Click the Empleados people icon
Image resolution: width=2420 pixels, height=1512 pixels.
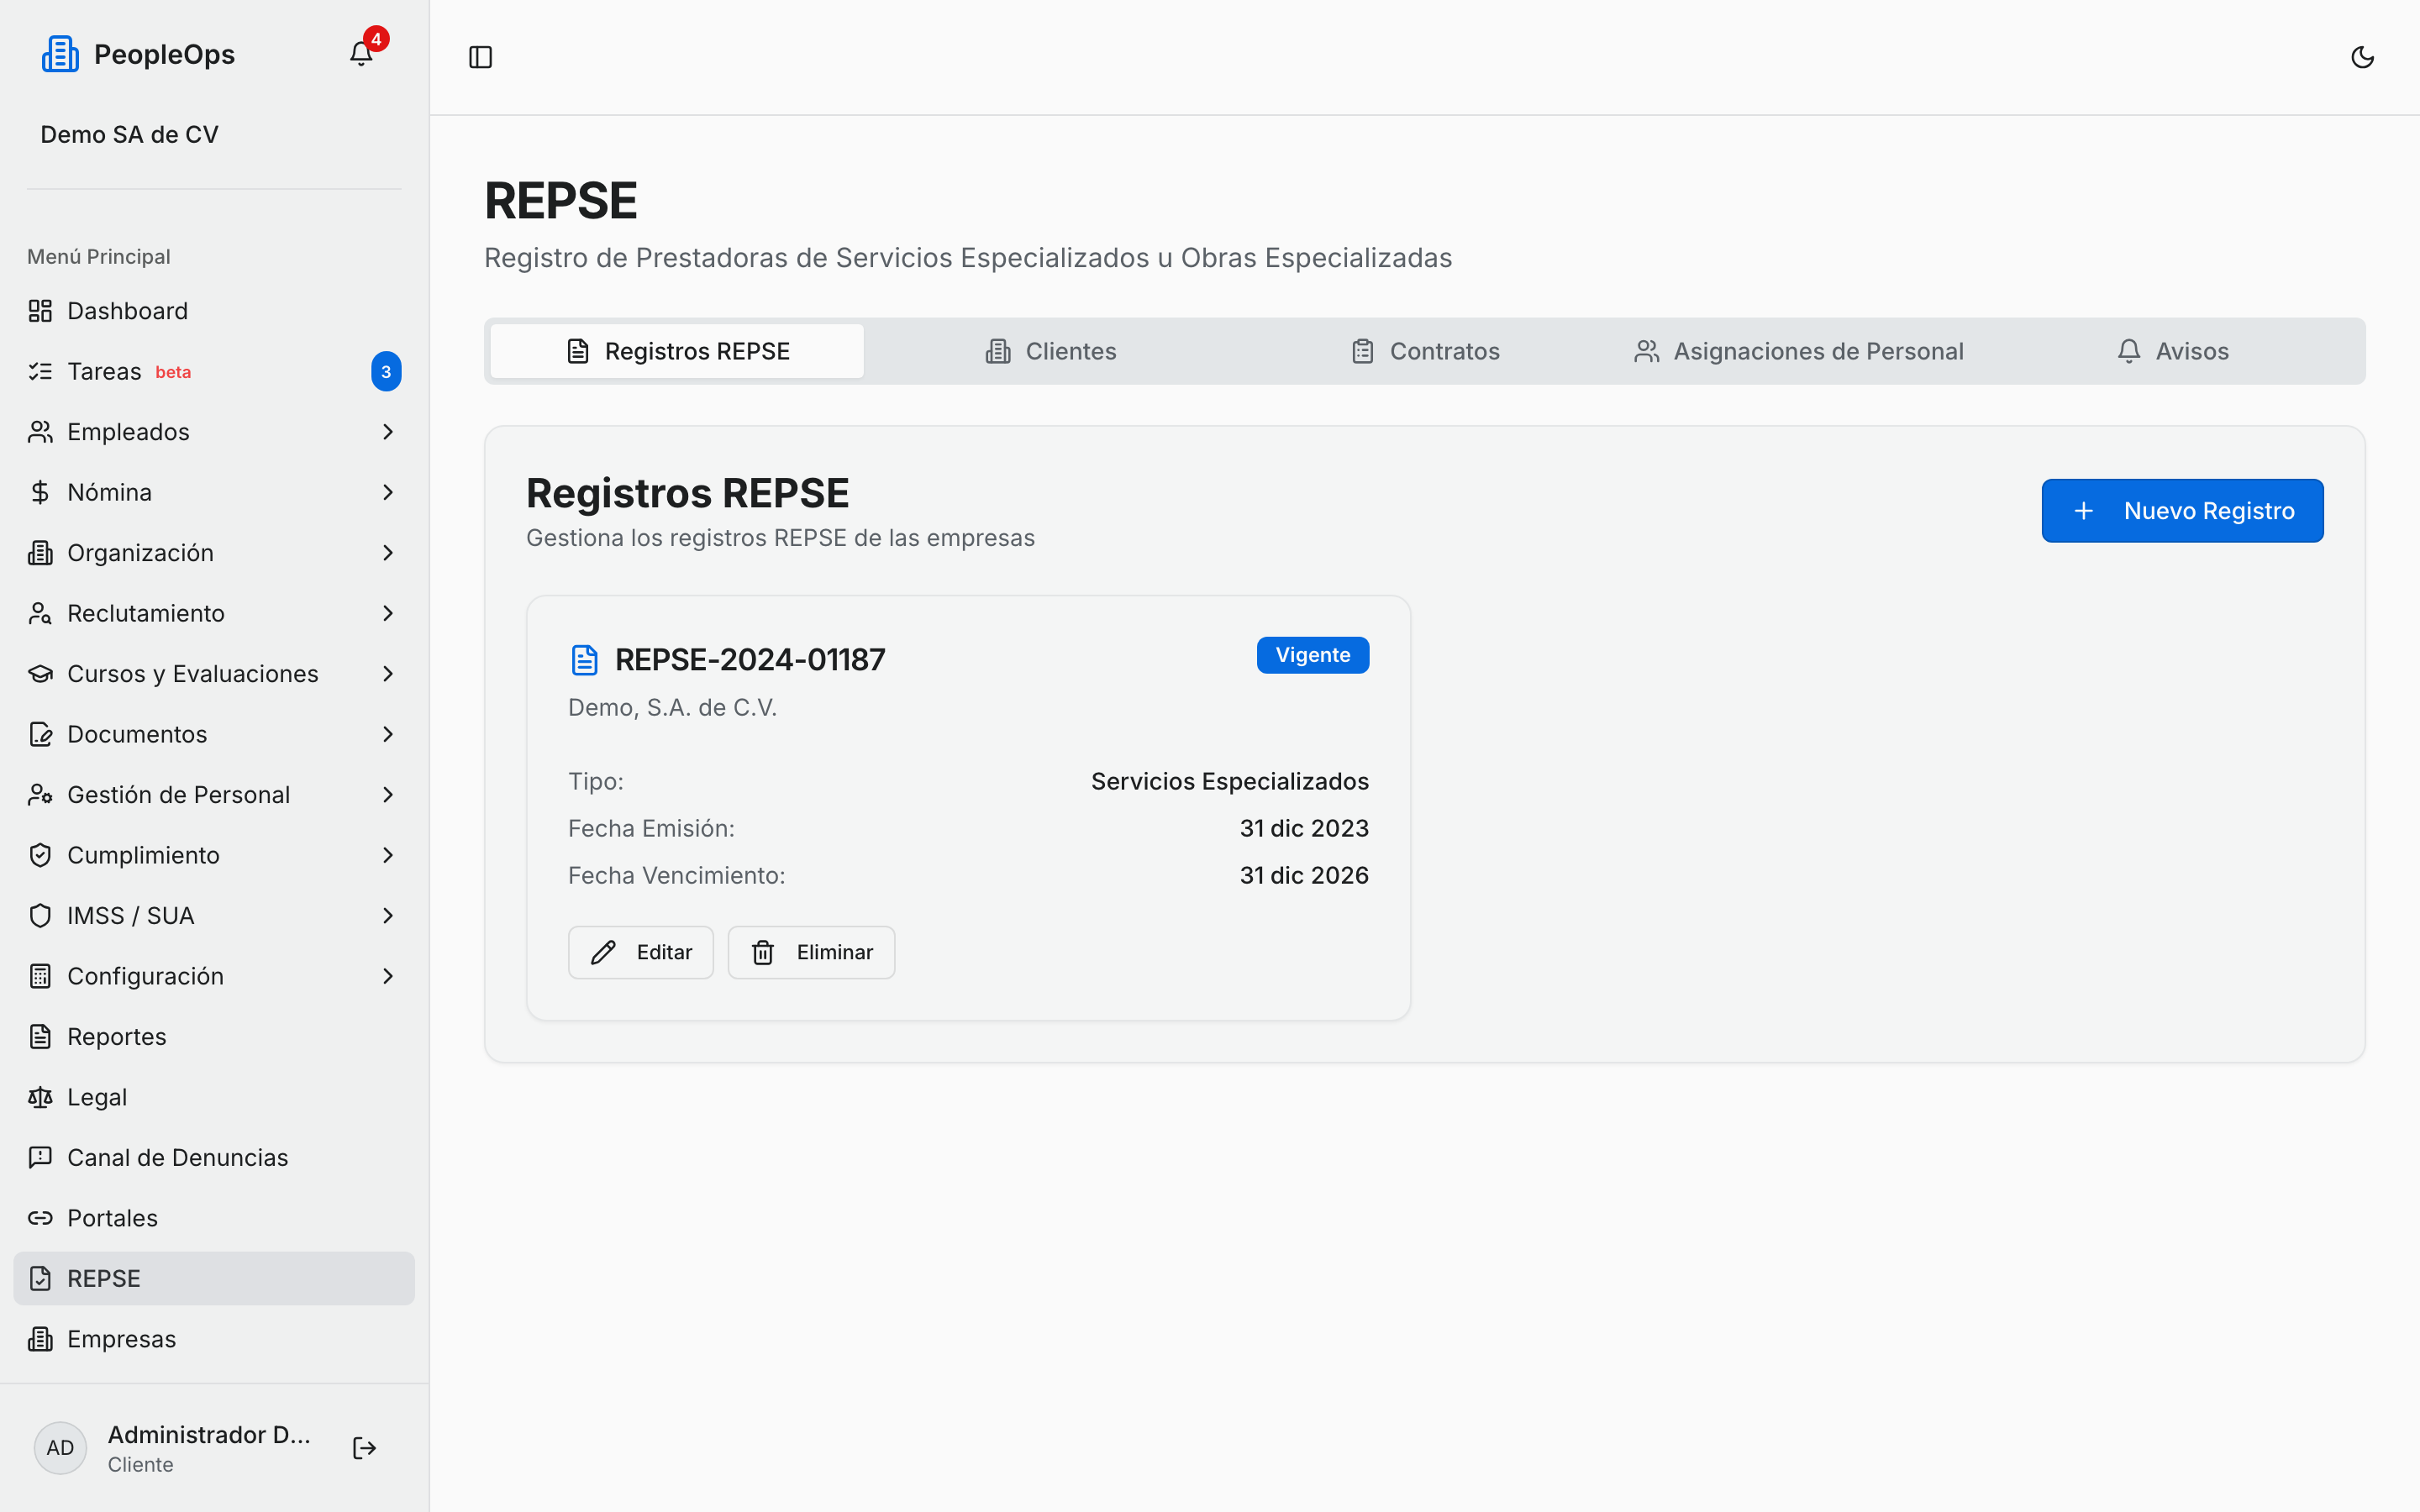[x=40, y=432]
